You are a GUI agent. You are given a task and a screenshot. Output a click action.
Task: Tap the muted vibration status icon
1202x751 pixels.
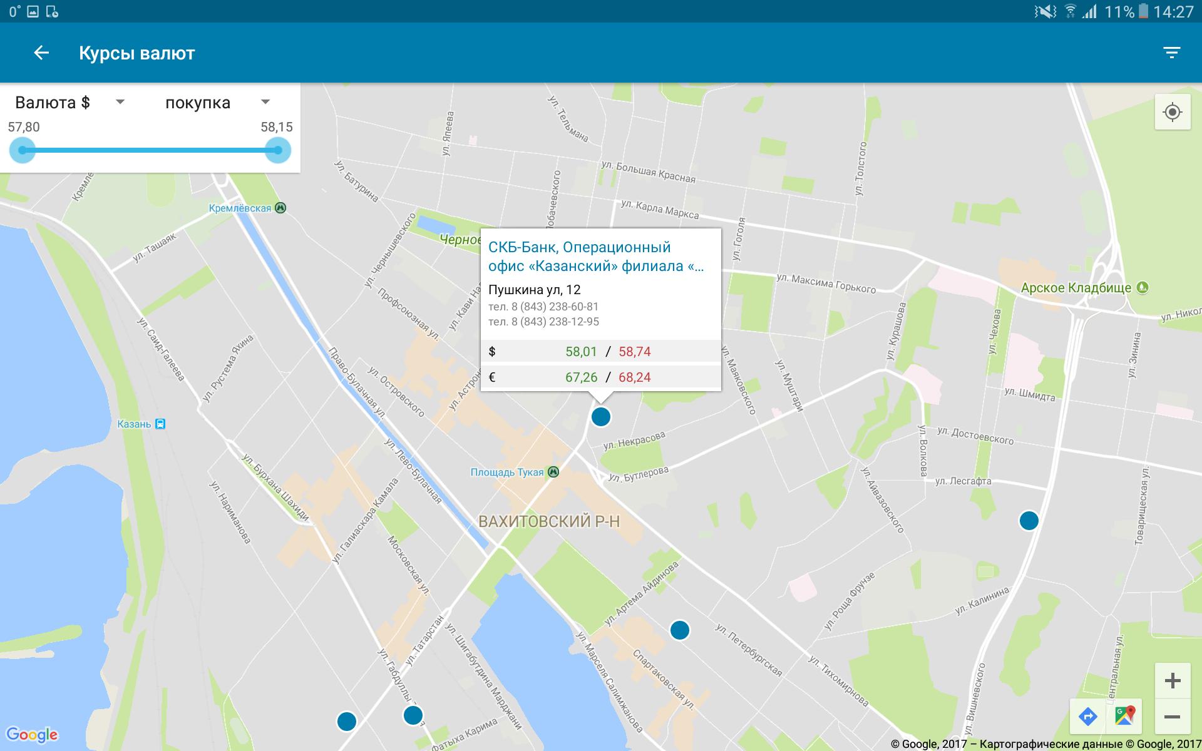point(1045,11)
